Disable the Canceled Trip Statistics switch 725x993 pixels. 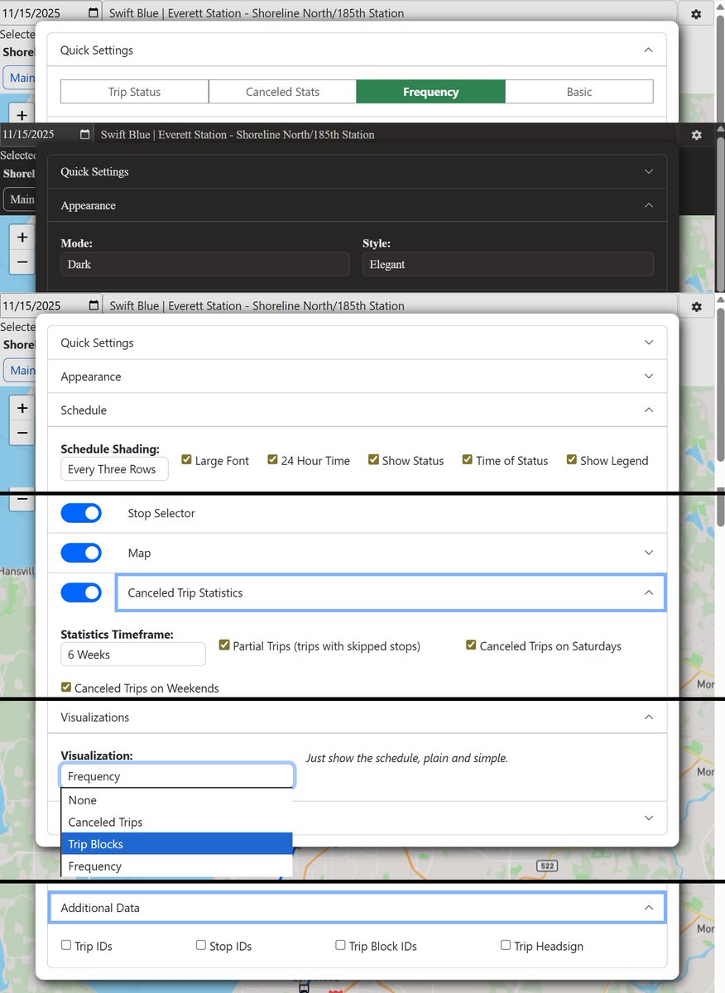(81, 592)
